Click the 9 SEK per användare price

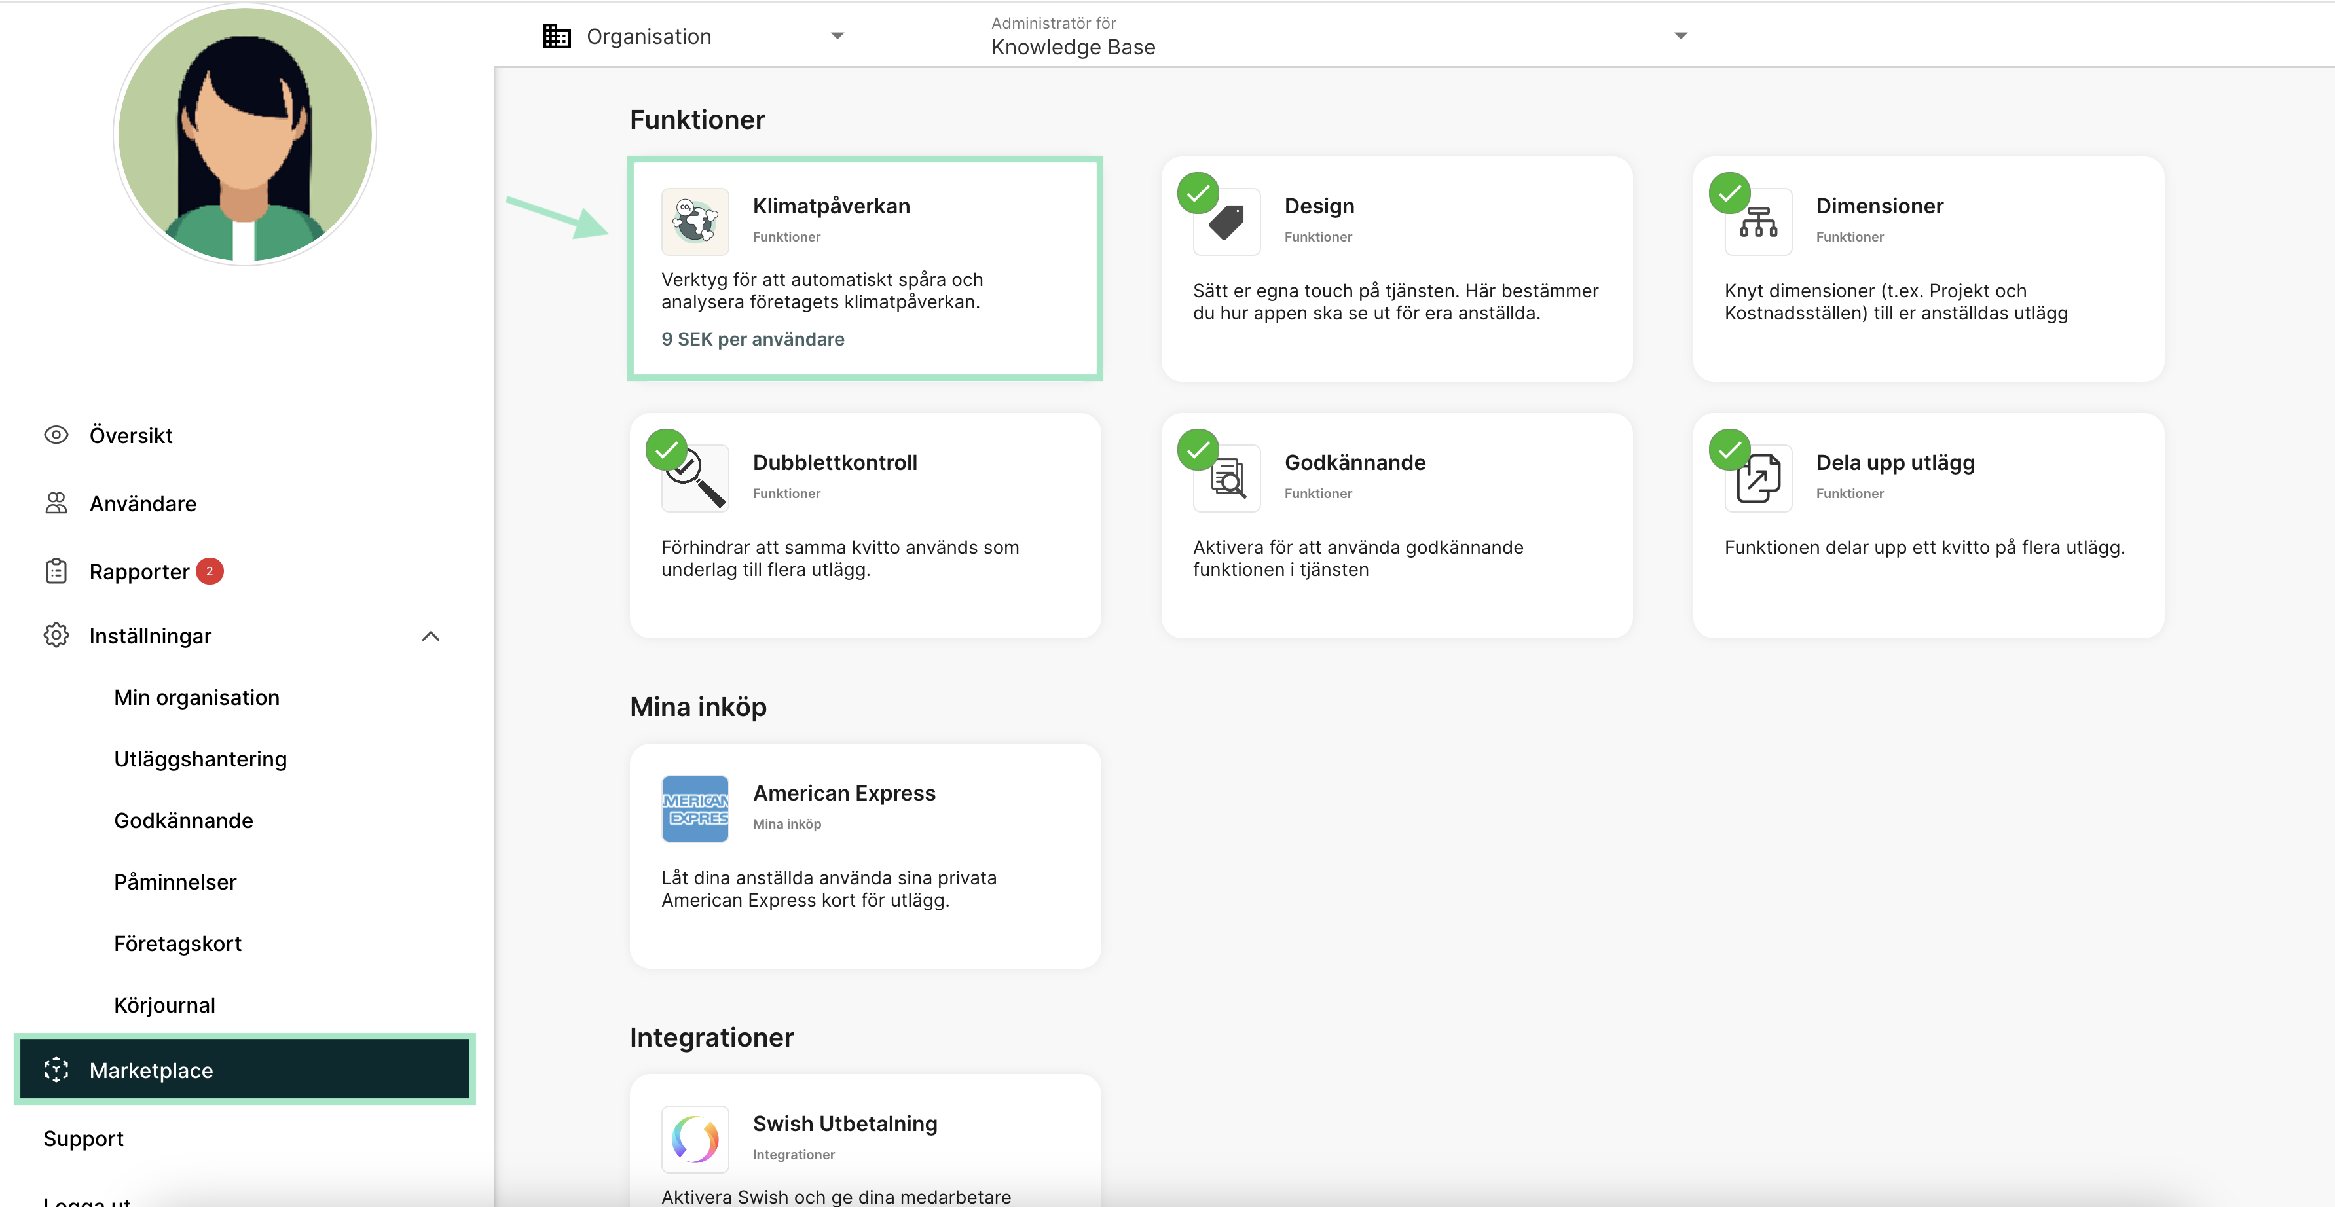(752, 339)
